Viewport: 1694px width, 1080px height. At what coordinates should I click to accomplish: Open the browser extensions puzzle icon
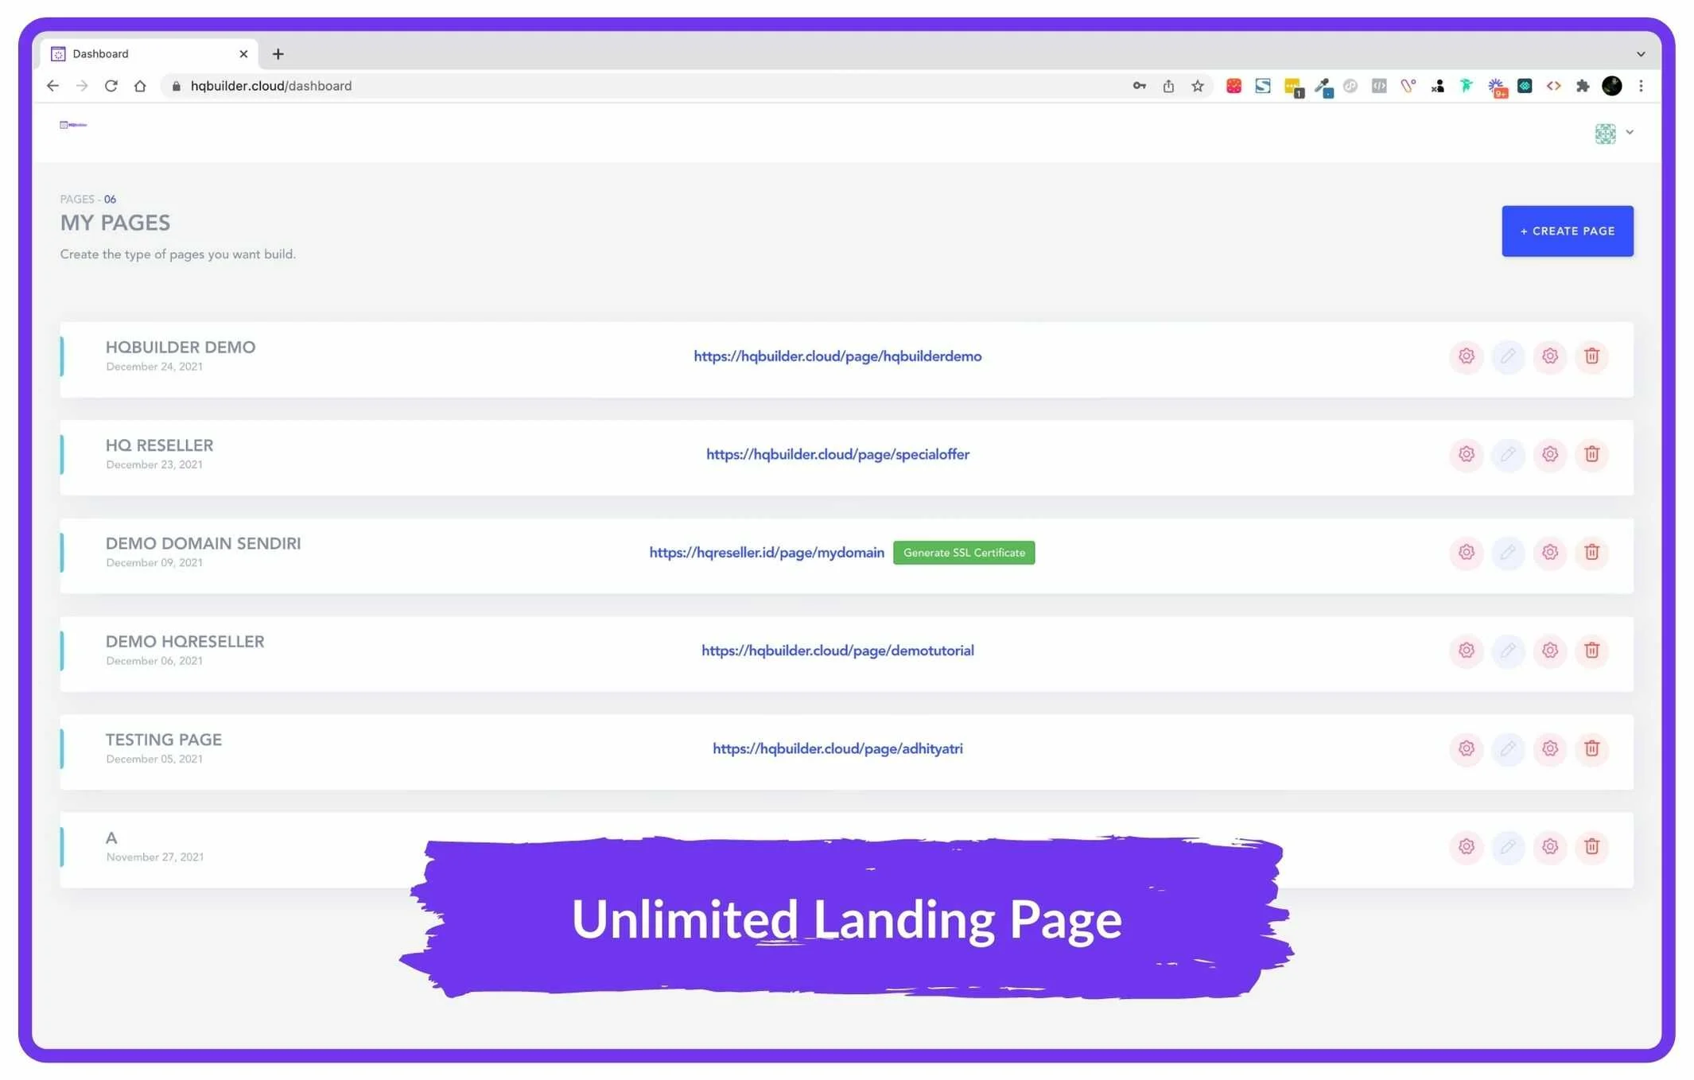[1582, 86]
